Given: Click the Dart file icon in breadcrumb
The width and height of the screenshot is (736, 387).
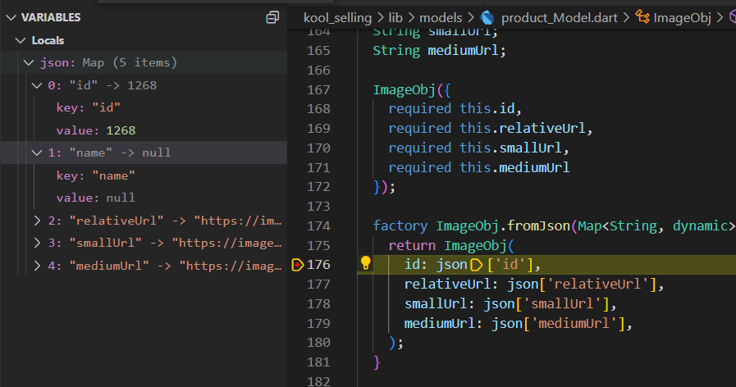Looking at the screenshot, I should click(487, 18).
